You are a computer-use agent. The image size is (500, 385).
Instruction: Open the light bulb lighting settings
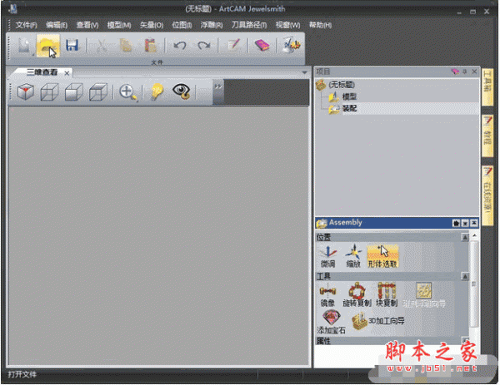click(x=157, y=92)
